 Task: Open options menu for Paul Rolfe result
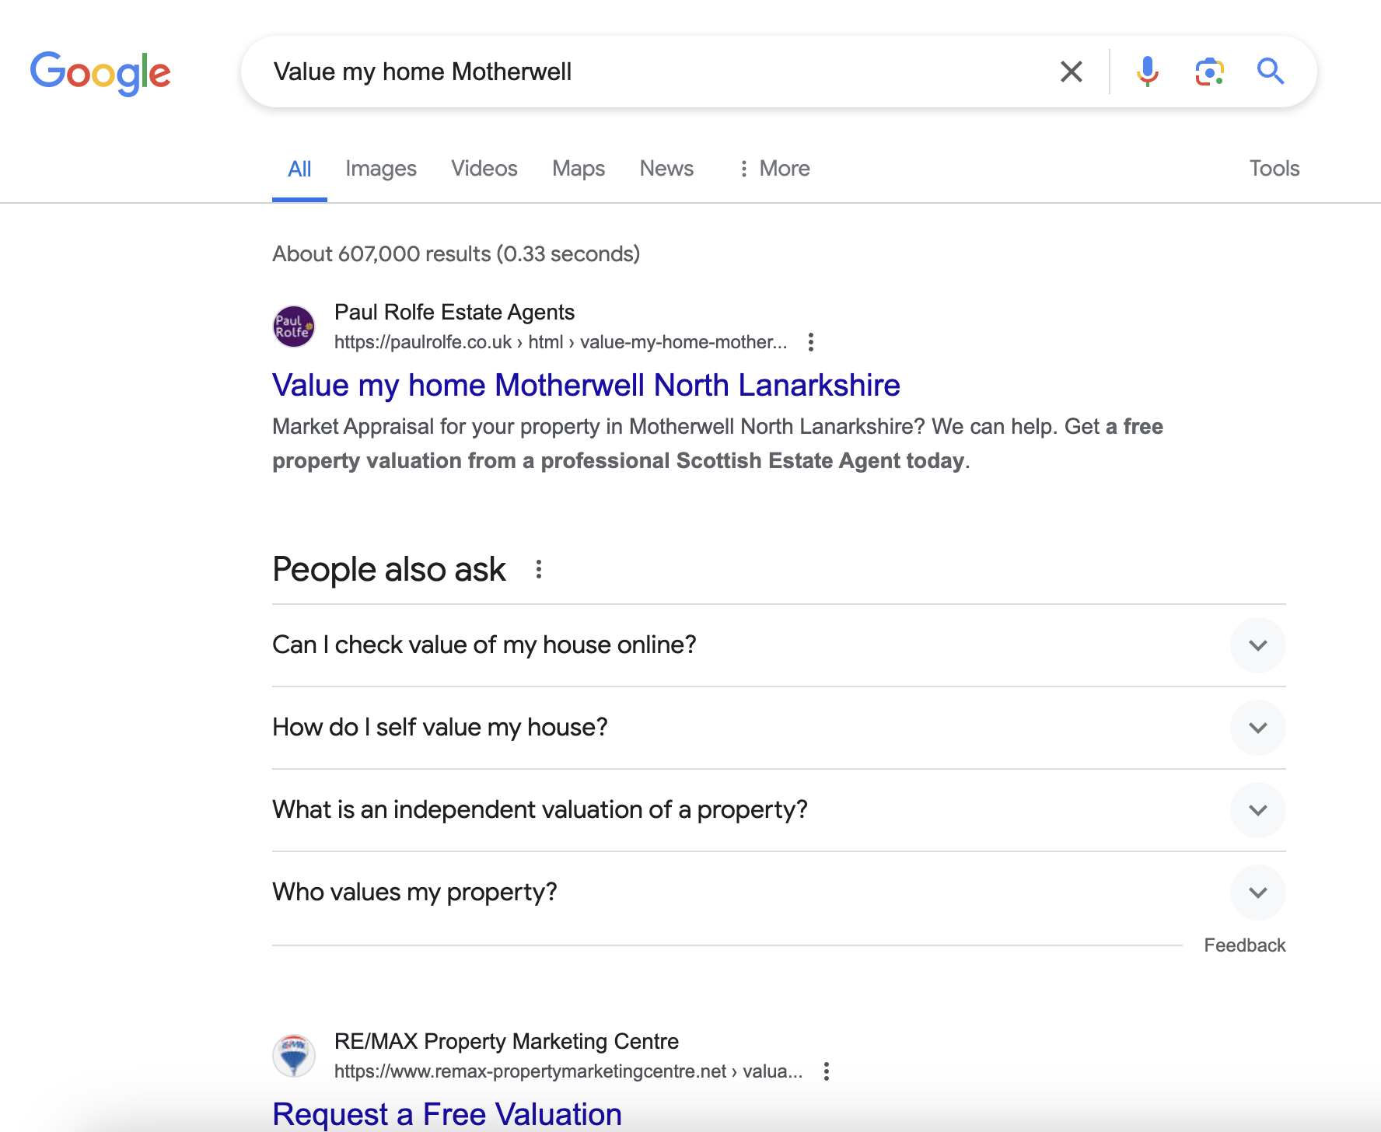pyautogui.click(x=811, y=342)
